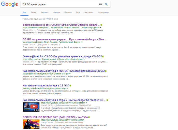Open result 'Время раунда в cs go :: Counter-Strike'
178x130 pixels.
tap(62, 25)
